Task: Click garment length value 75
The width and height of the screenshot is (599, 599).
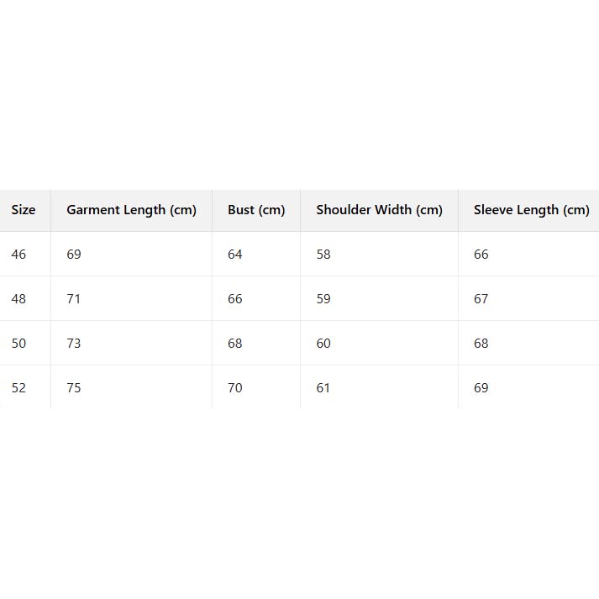Action: pyautogui.click(x=74, y=388)
